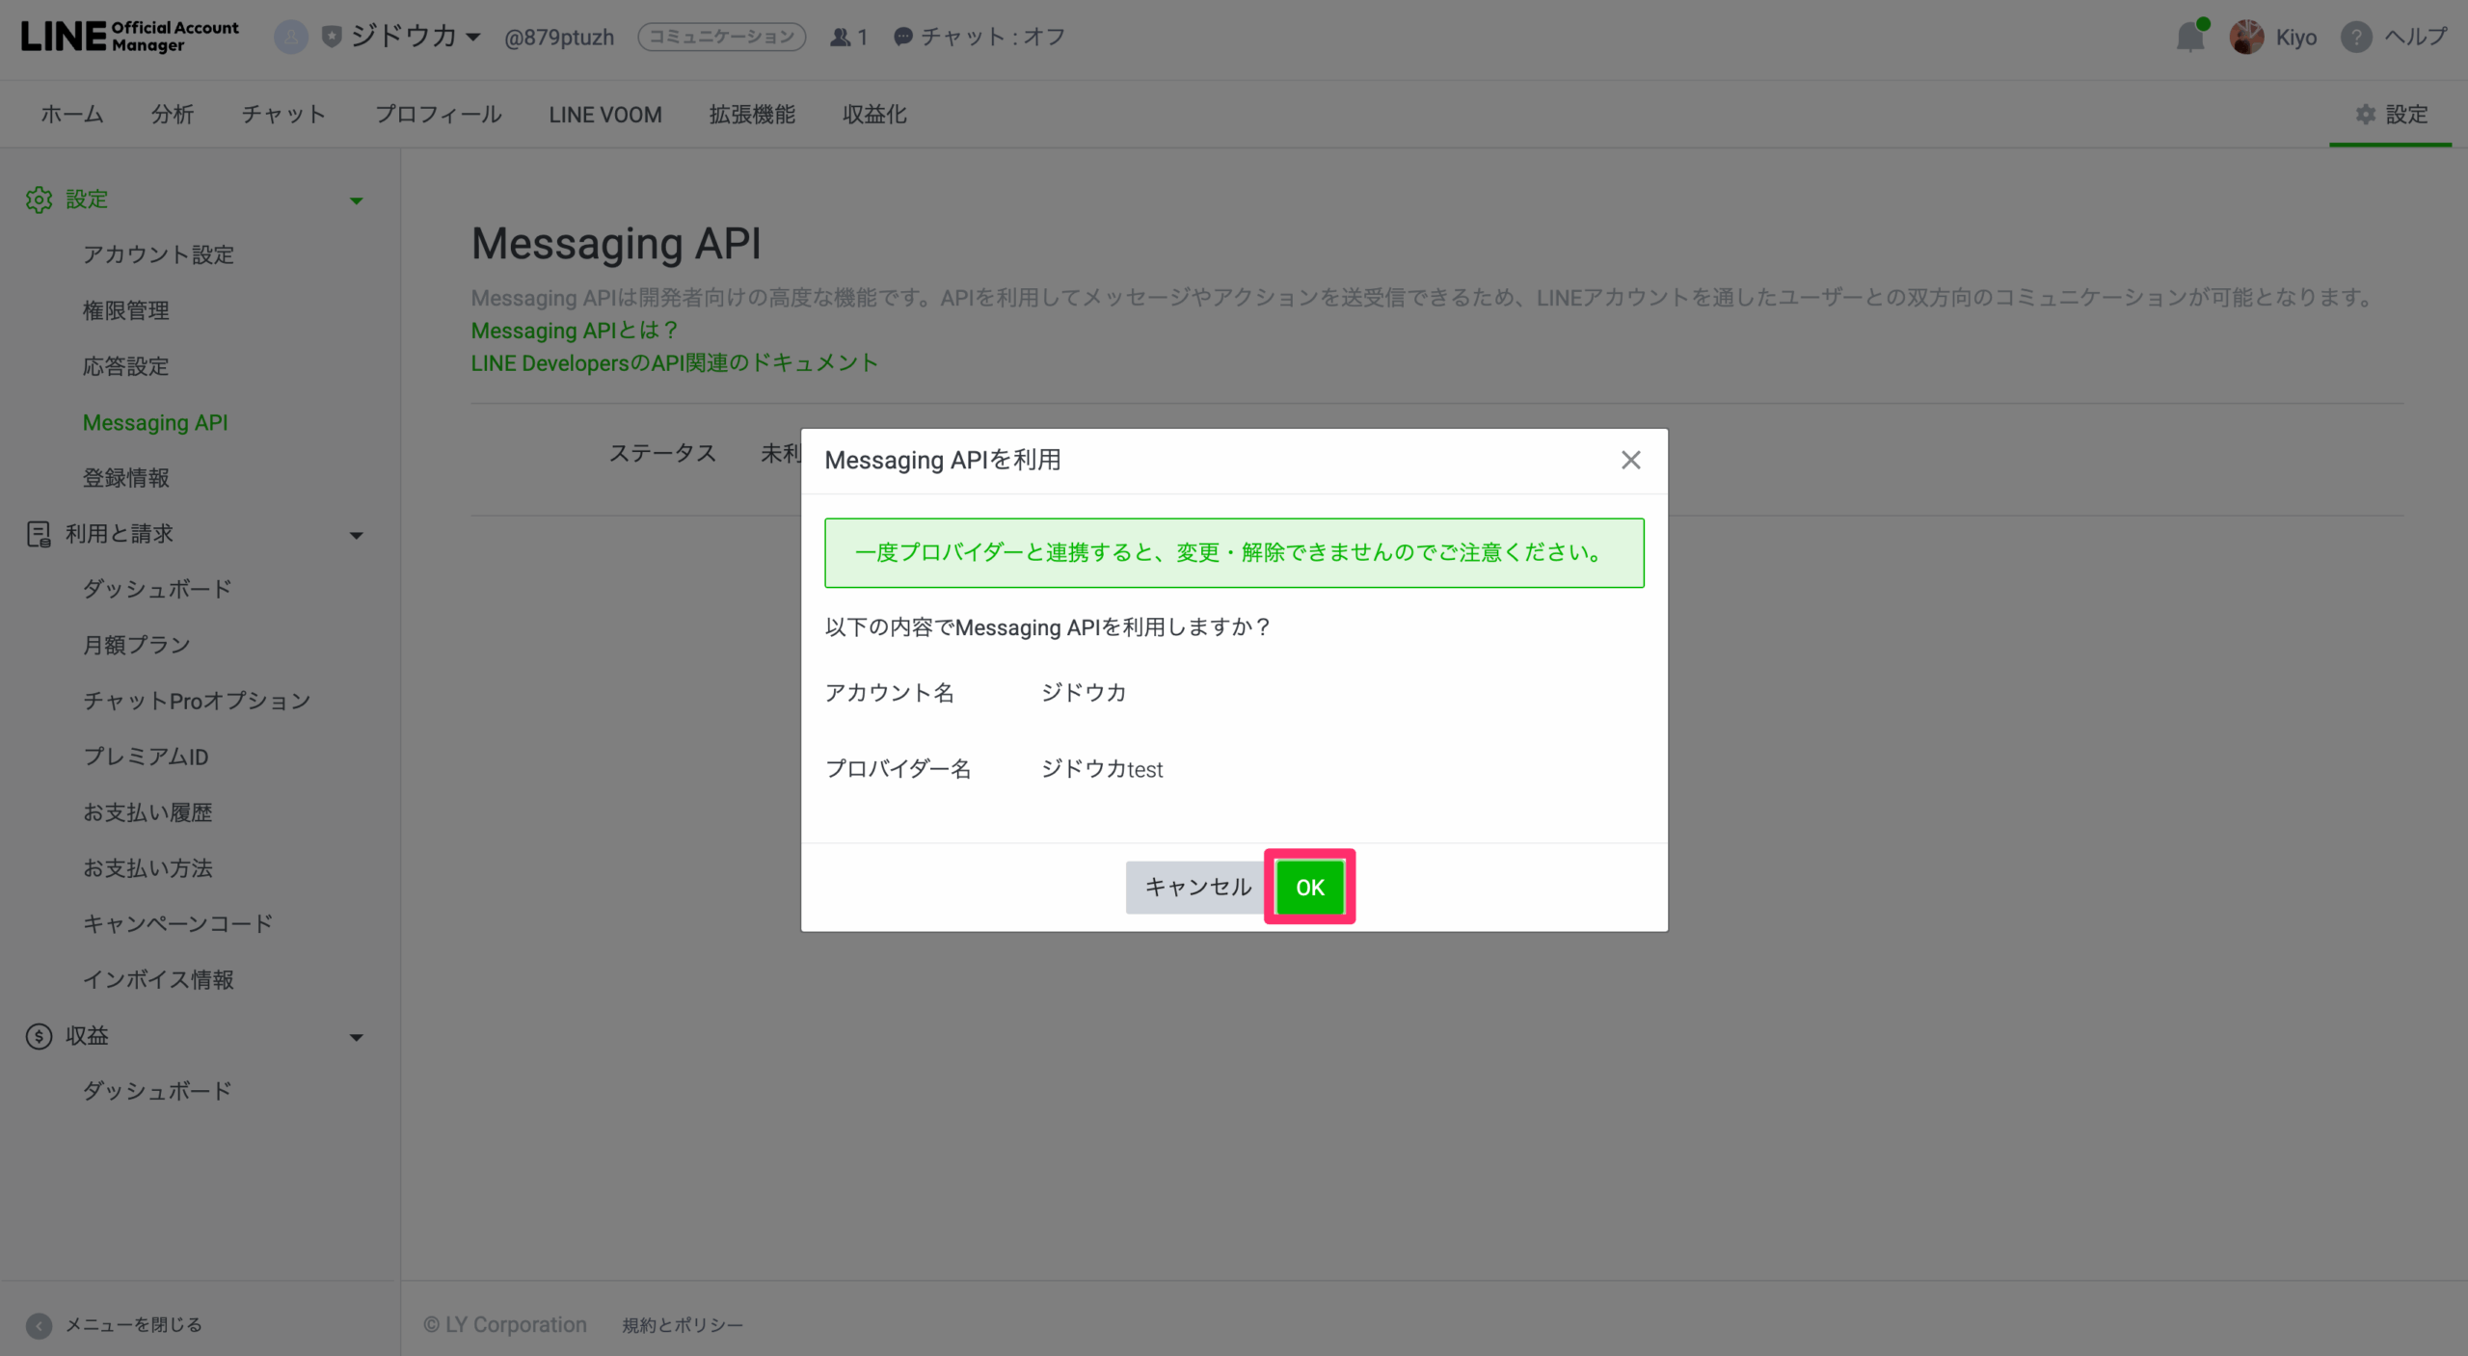Click the Kiyo profile picture

[2246, 37]
